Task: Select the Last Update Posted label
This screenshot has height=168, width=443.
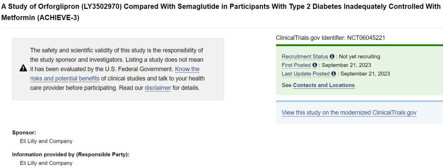Action: point(306,74)
